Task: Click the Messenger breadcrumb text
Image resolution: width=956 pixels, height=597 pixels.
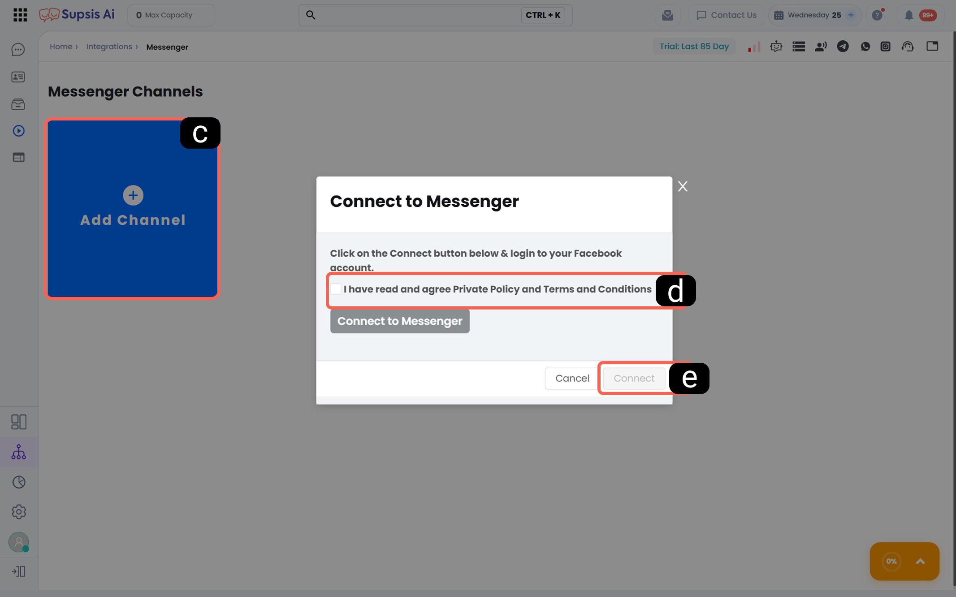Action: click(167, 47)
